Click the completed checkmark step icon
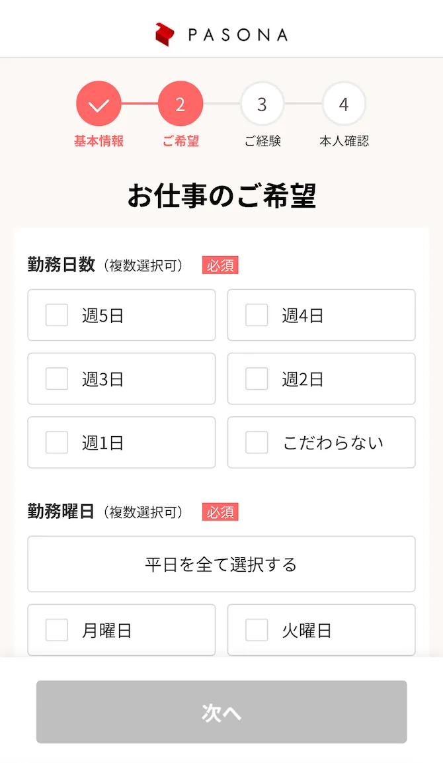 (99, 104)
